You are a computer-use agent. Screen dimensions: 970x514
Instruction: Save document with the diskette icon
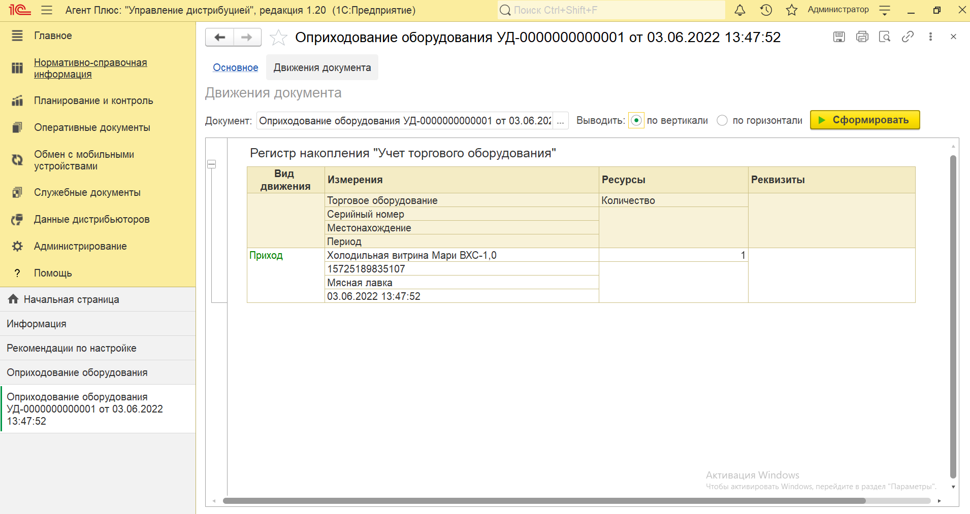tap(839, 37)
